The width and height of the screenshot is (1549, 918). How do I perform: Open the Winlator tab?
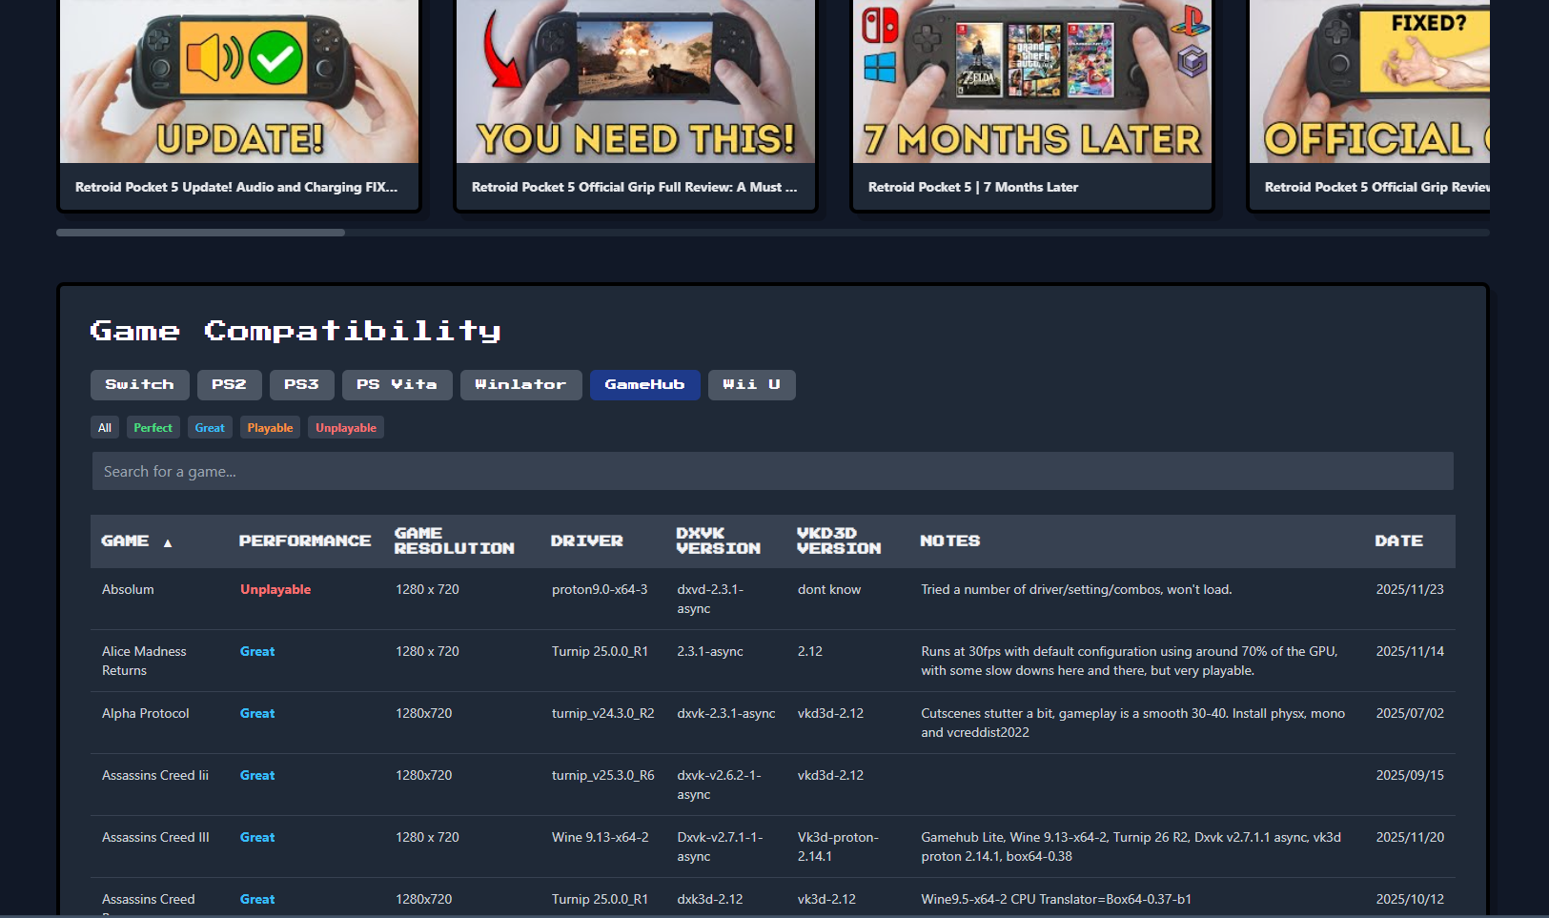[520, 385]
